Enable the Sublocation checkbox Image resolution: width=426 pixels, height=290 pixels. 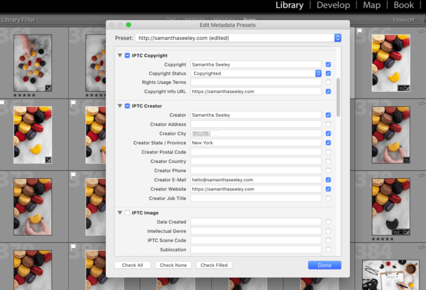(328, 249)
